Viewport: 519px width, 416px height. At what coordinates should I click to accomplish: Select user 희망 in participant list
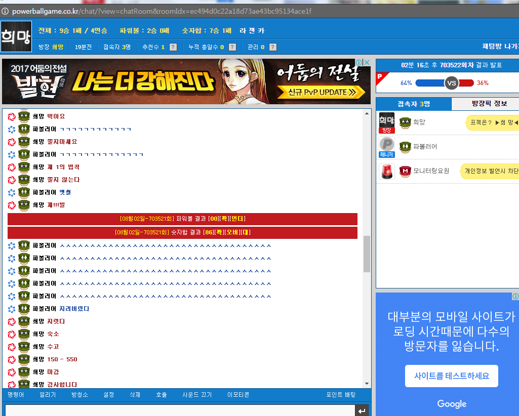pyautogui.click(x=419, y=122)
